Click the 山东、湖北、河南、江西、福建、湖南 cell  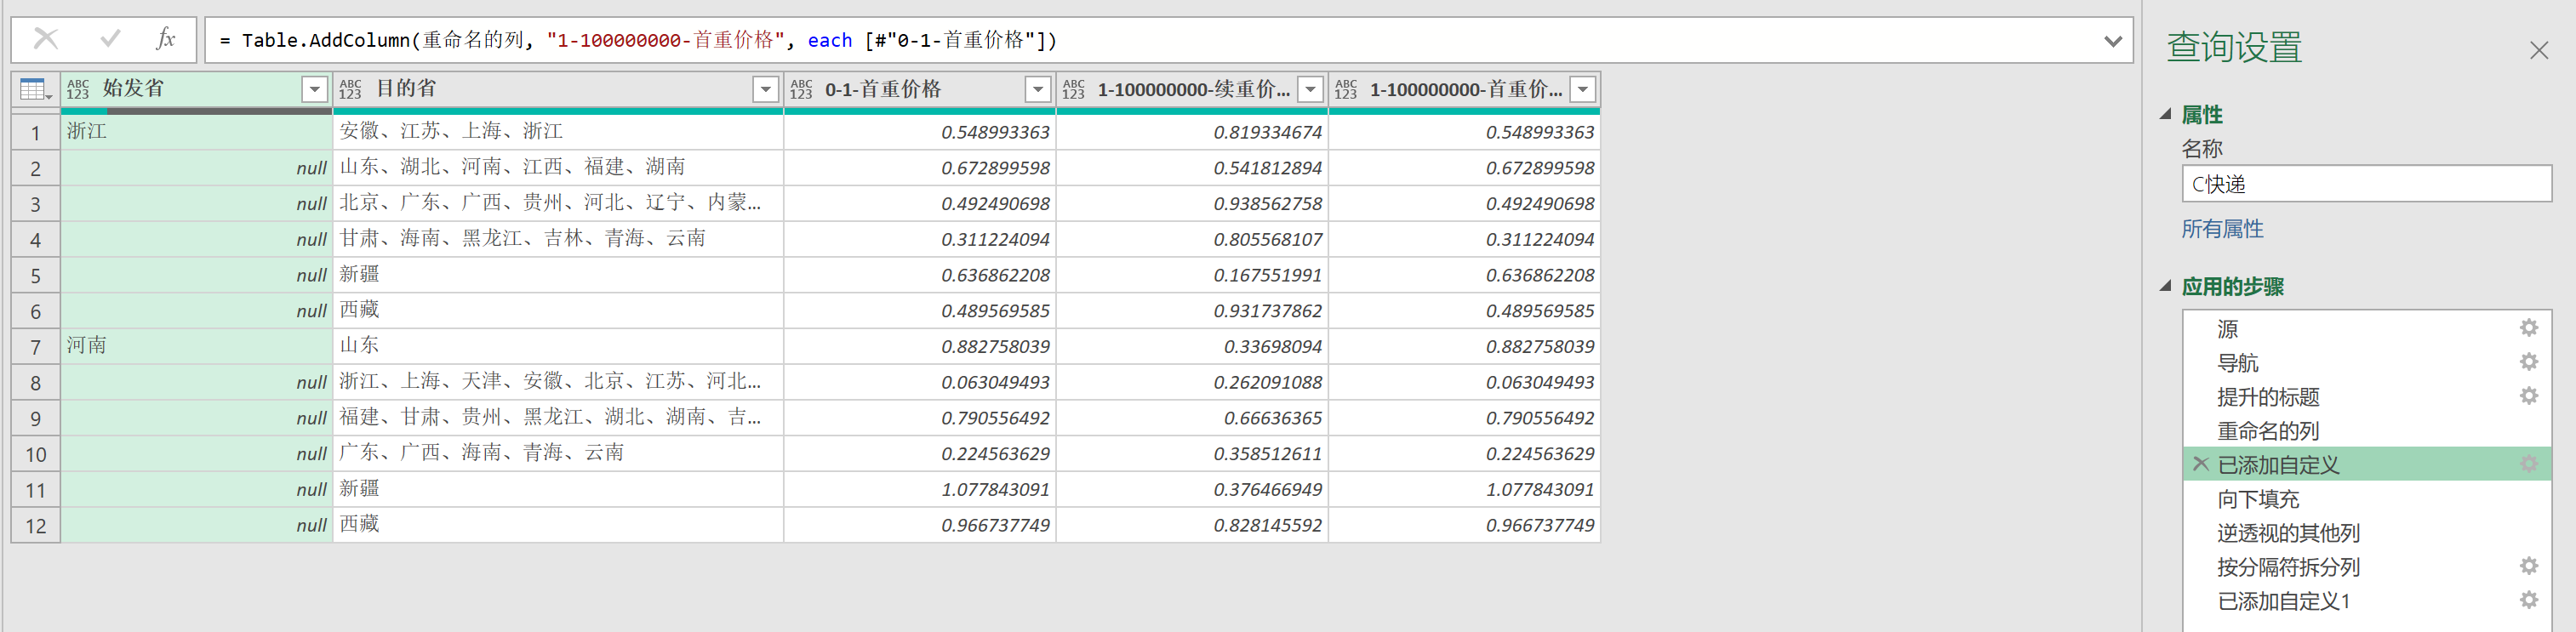point(558,168)
